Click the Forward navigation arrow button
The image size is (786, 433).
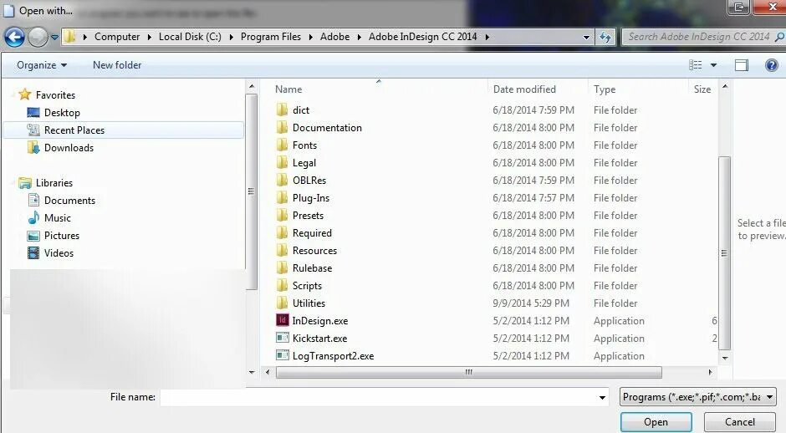[x=38, y=37]
